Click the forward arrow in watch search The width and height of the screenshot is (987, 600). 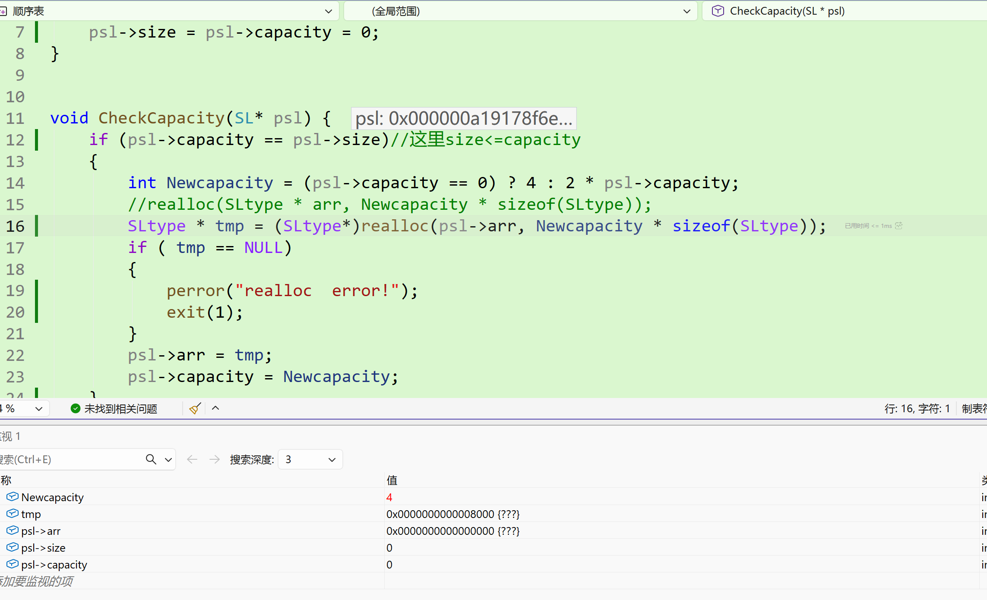[x=215, y=459]
